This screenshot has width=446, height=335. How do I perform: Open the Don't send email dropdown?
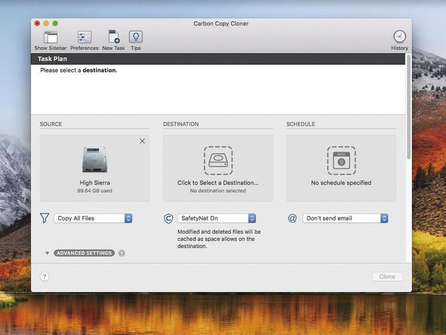345,219
